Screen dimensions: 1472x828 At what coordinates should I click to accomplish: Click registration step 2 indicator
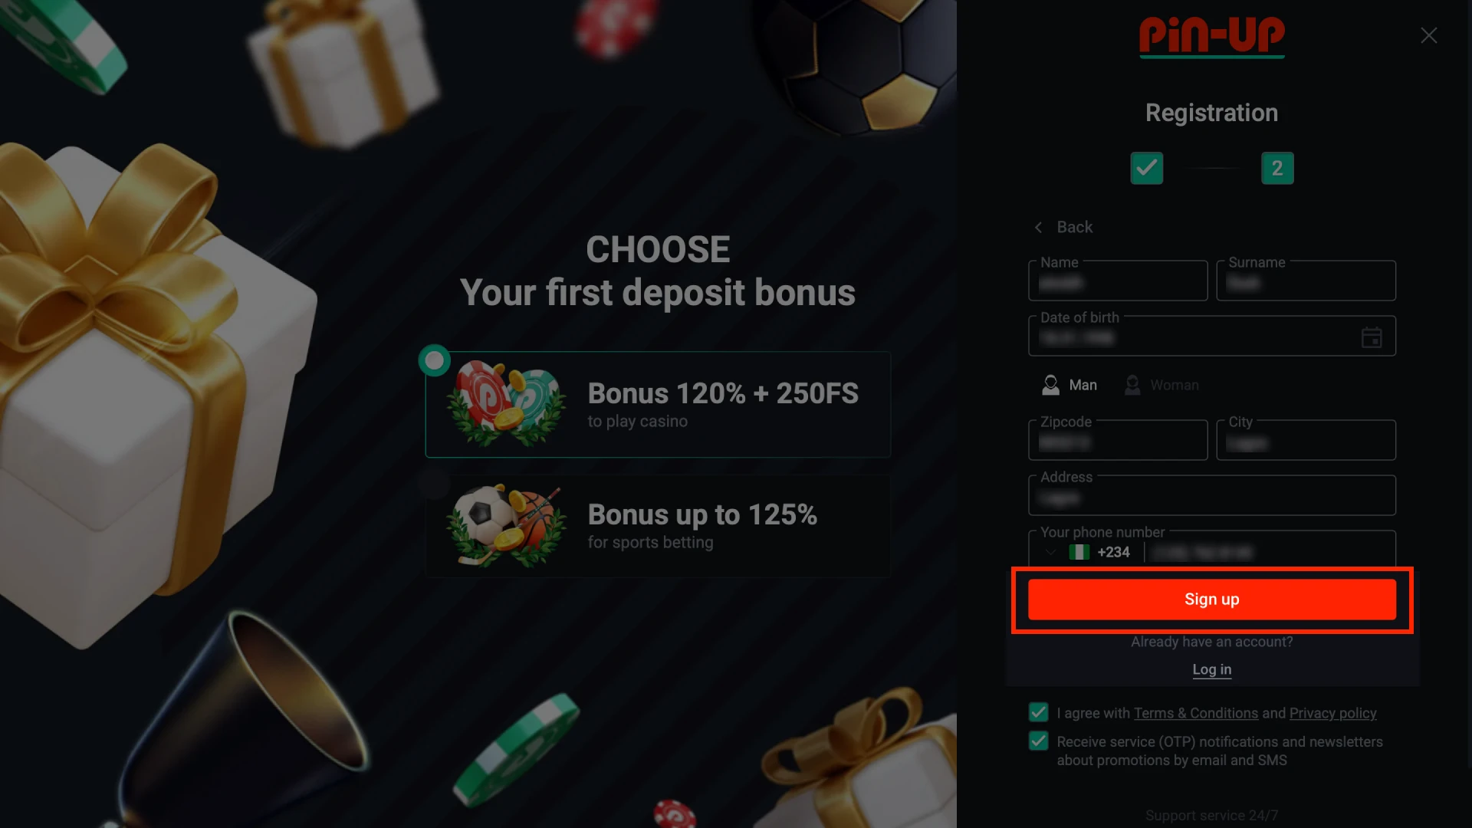pos(1277,168)
